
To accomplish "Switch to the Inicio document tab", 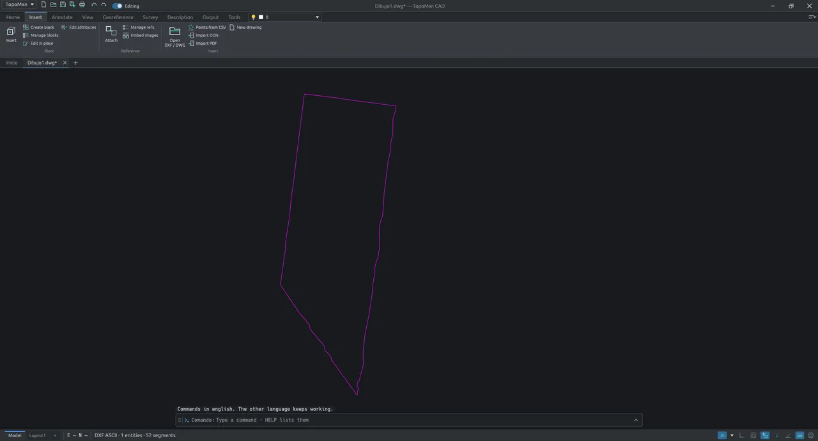I will (12, 63).
